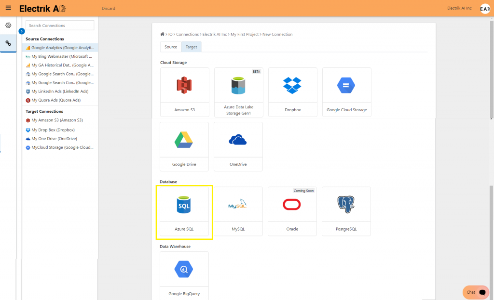This screenshot has width=494, height=300.
Task: Select the Amazon S3 cloud storage connector
Action: 184,91
